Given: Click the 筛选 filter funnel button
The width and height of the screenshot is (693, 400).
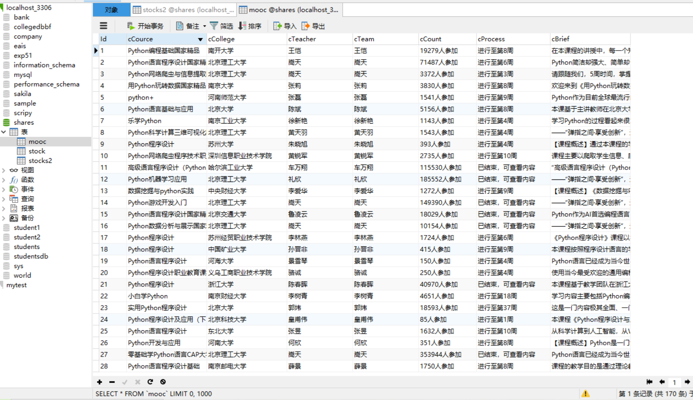Looking at the screenshot, I should coord(222,26).
